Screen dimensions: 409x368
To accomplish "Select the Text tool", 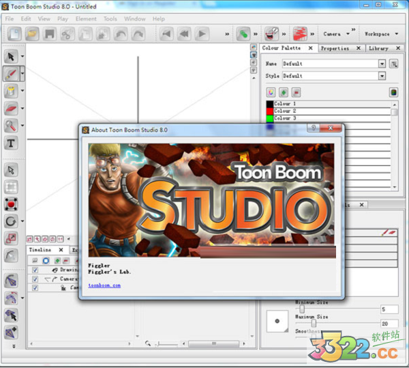I will (x=11, y=143).
